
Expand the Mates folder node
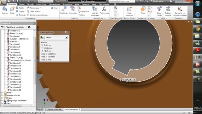pyautogui.click(x=2, y=92)
